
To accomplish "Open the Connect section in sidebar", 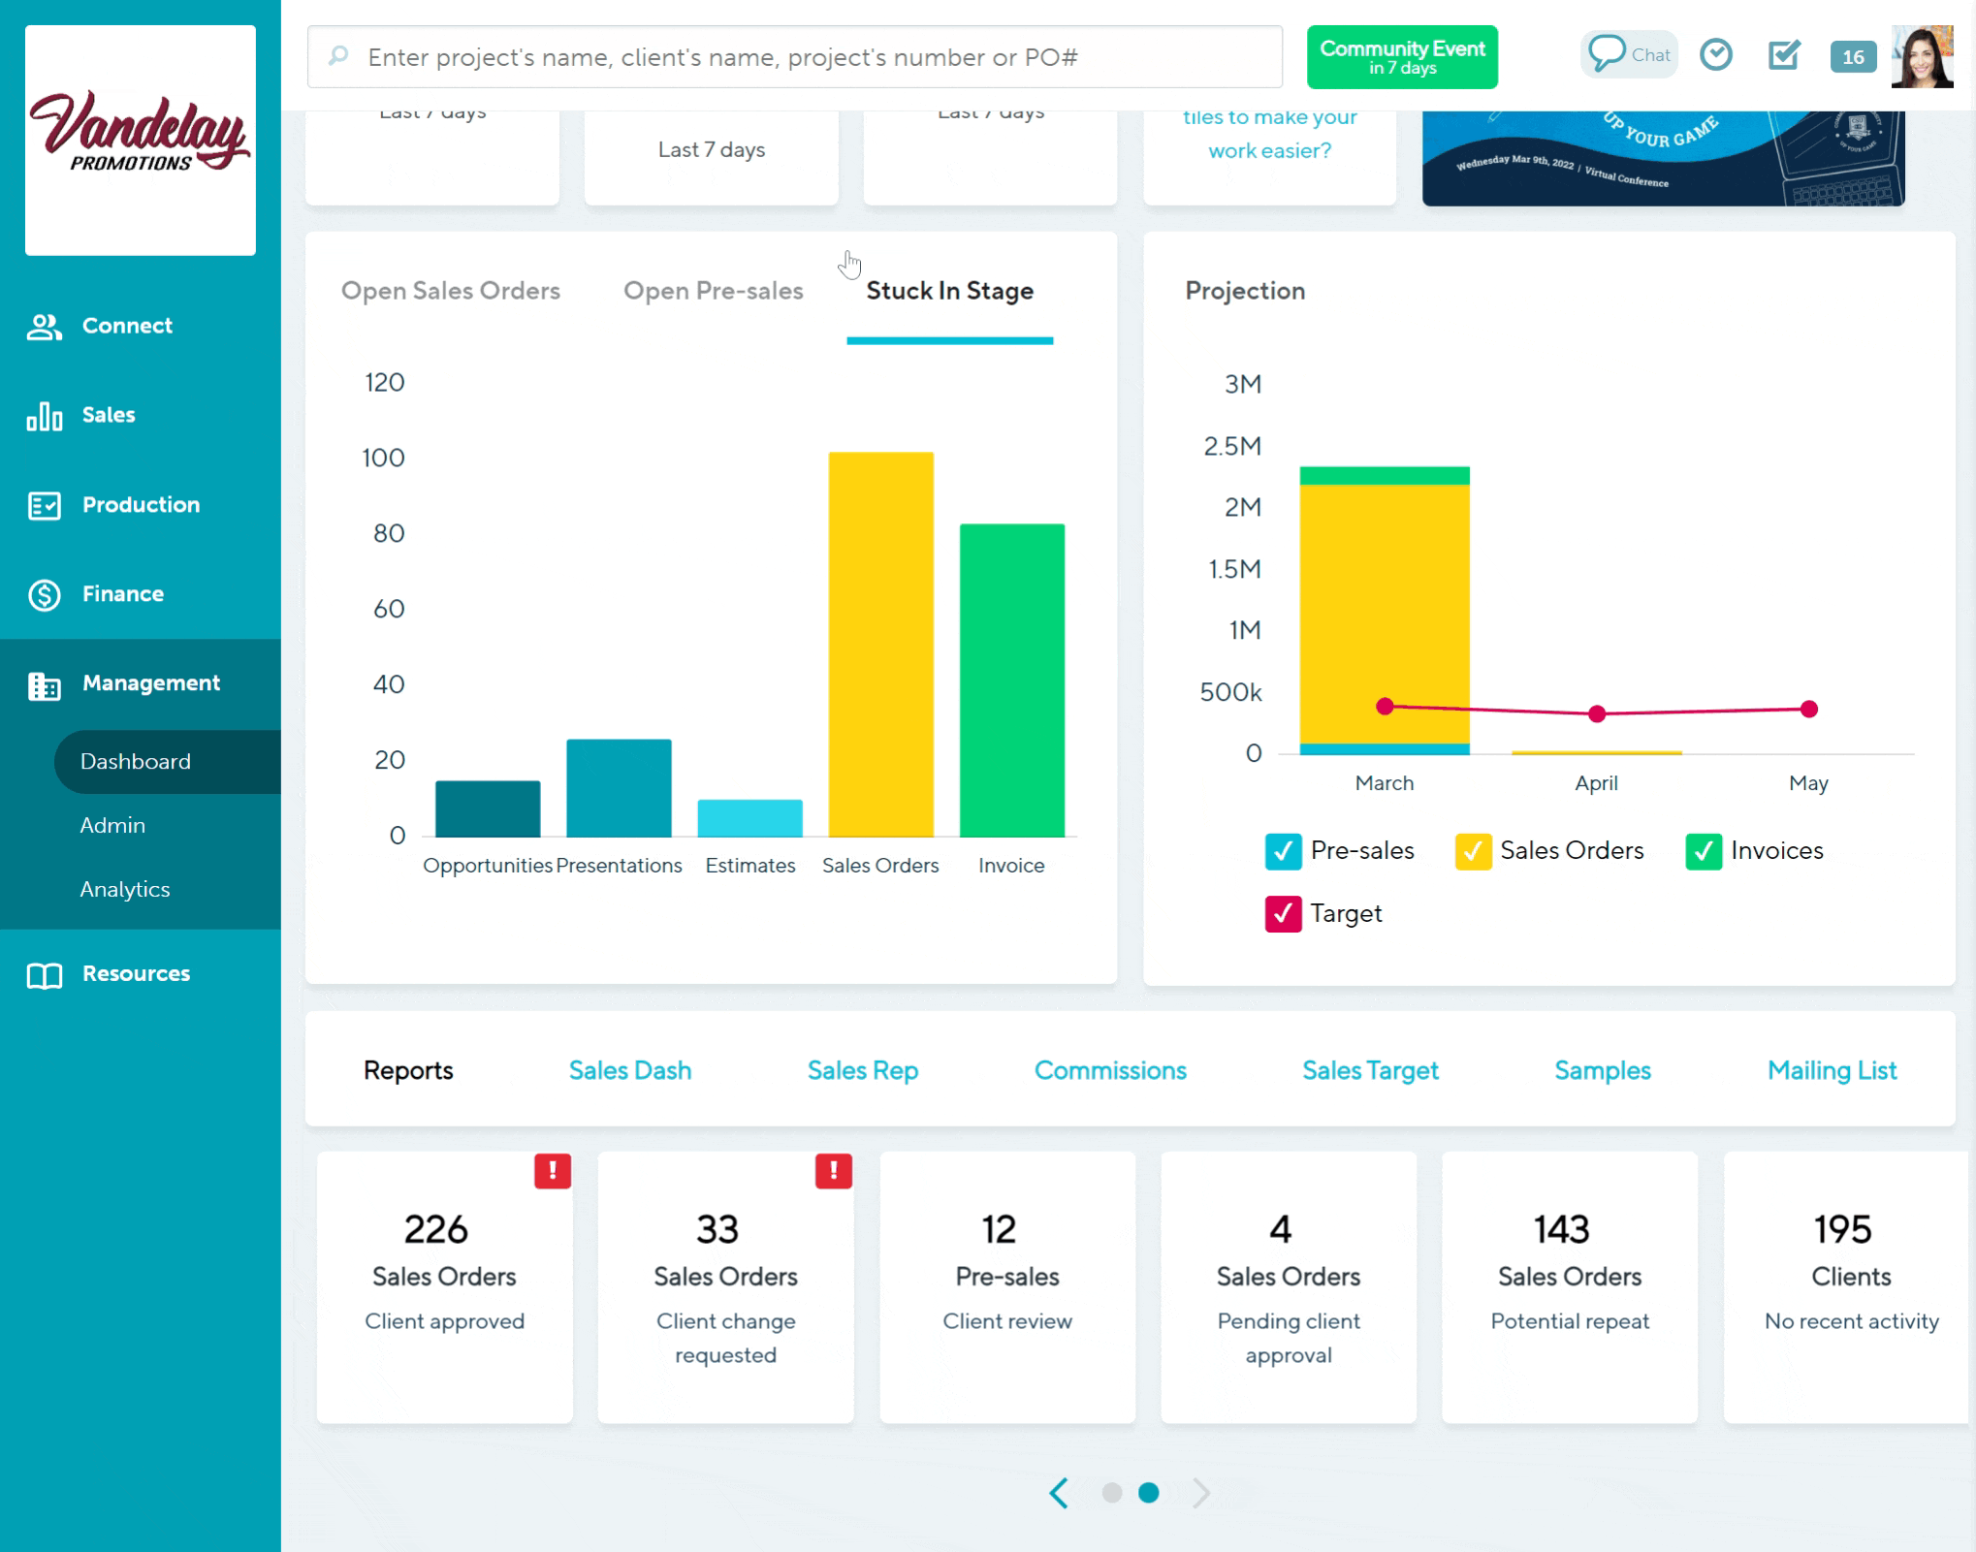I will pos(127,326).
